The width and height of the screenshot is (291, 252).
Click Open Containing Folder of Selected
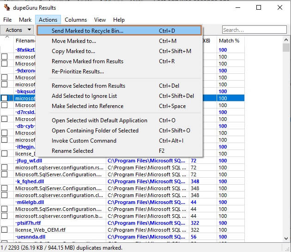[x=95, y=131]
